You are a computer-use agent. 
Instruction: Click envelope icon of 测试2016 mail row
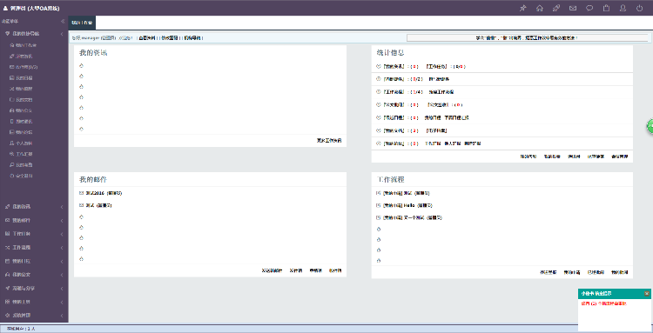[81, 193]
